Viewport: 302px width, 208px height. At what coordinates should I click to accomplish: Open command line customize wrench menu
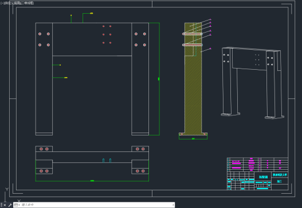coord(10,205)
